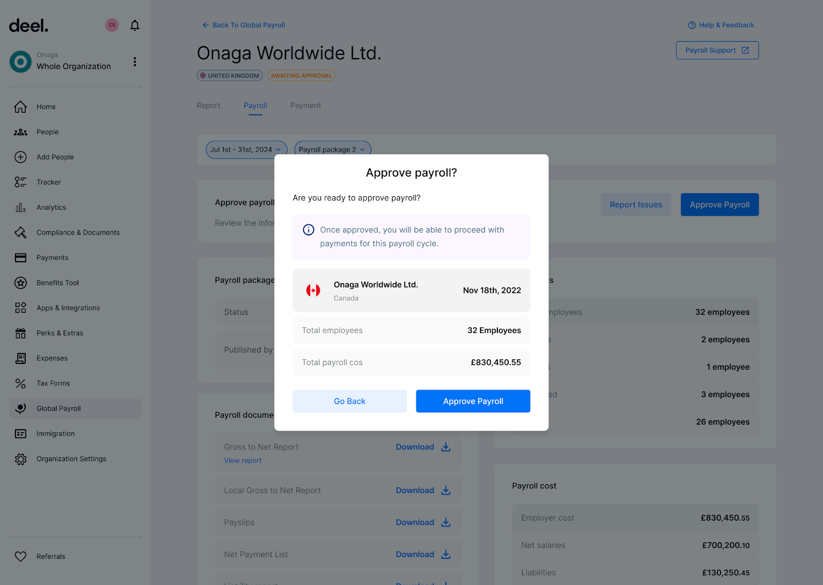Click the Canada flag icon
The height and width of the screenshot is (585, 823).
point(313,290)
